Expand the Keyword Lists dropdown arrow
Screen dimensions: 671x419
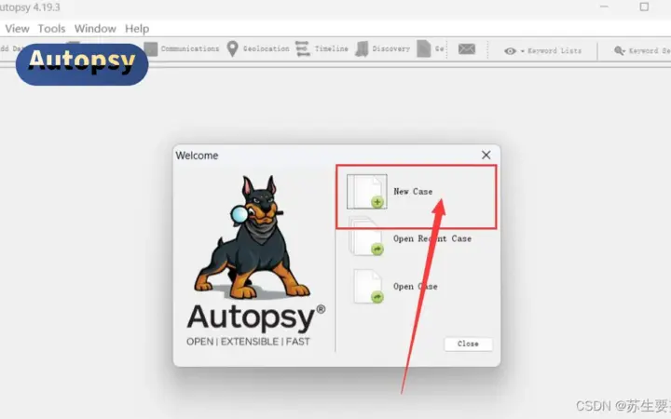tap(522, 51)
